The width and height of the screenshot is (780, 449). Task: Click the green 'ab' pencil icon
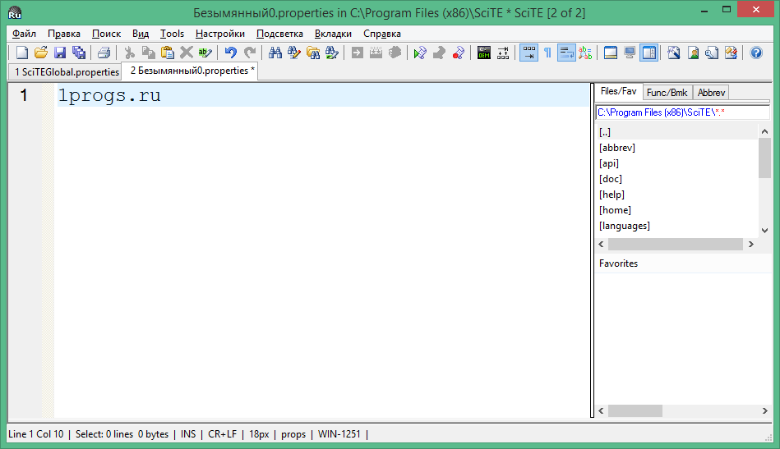[205, 53]
